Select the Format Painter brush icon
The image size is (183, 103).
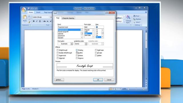point(29,22)
